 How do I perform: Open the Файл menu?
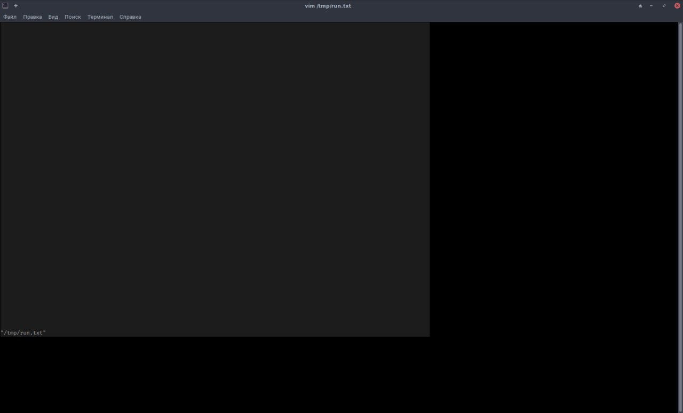coord(10,17)
